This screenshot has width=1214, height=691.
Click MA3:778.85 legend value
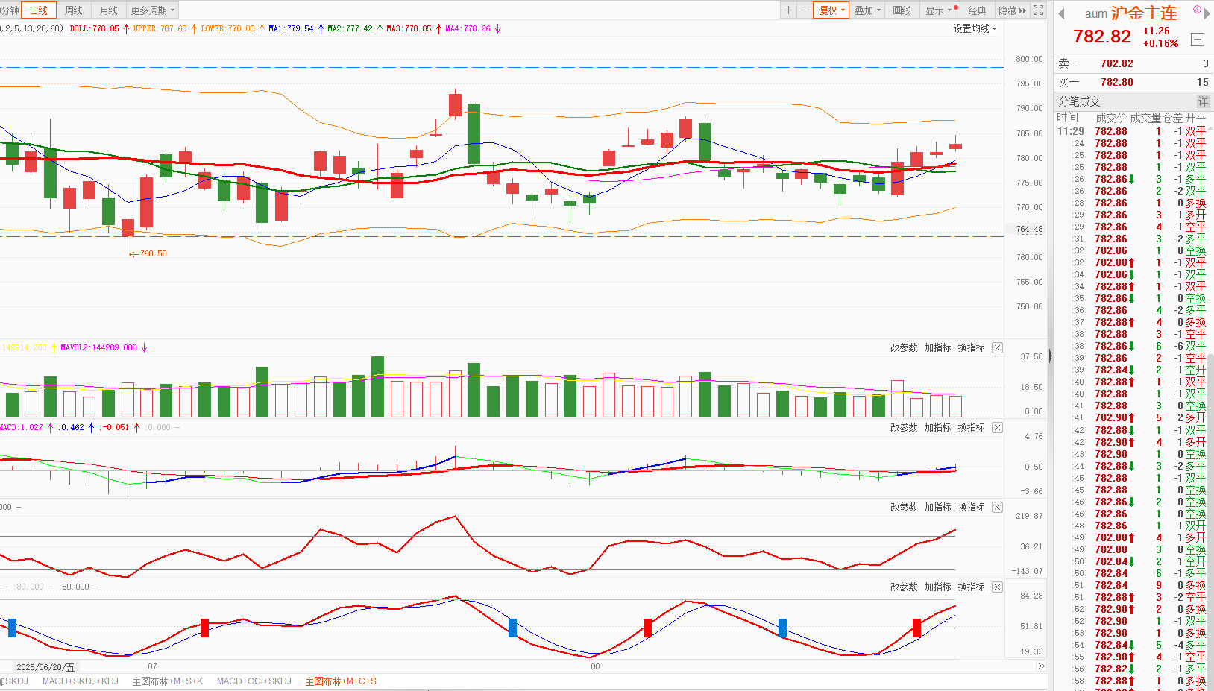[409, 28]
